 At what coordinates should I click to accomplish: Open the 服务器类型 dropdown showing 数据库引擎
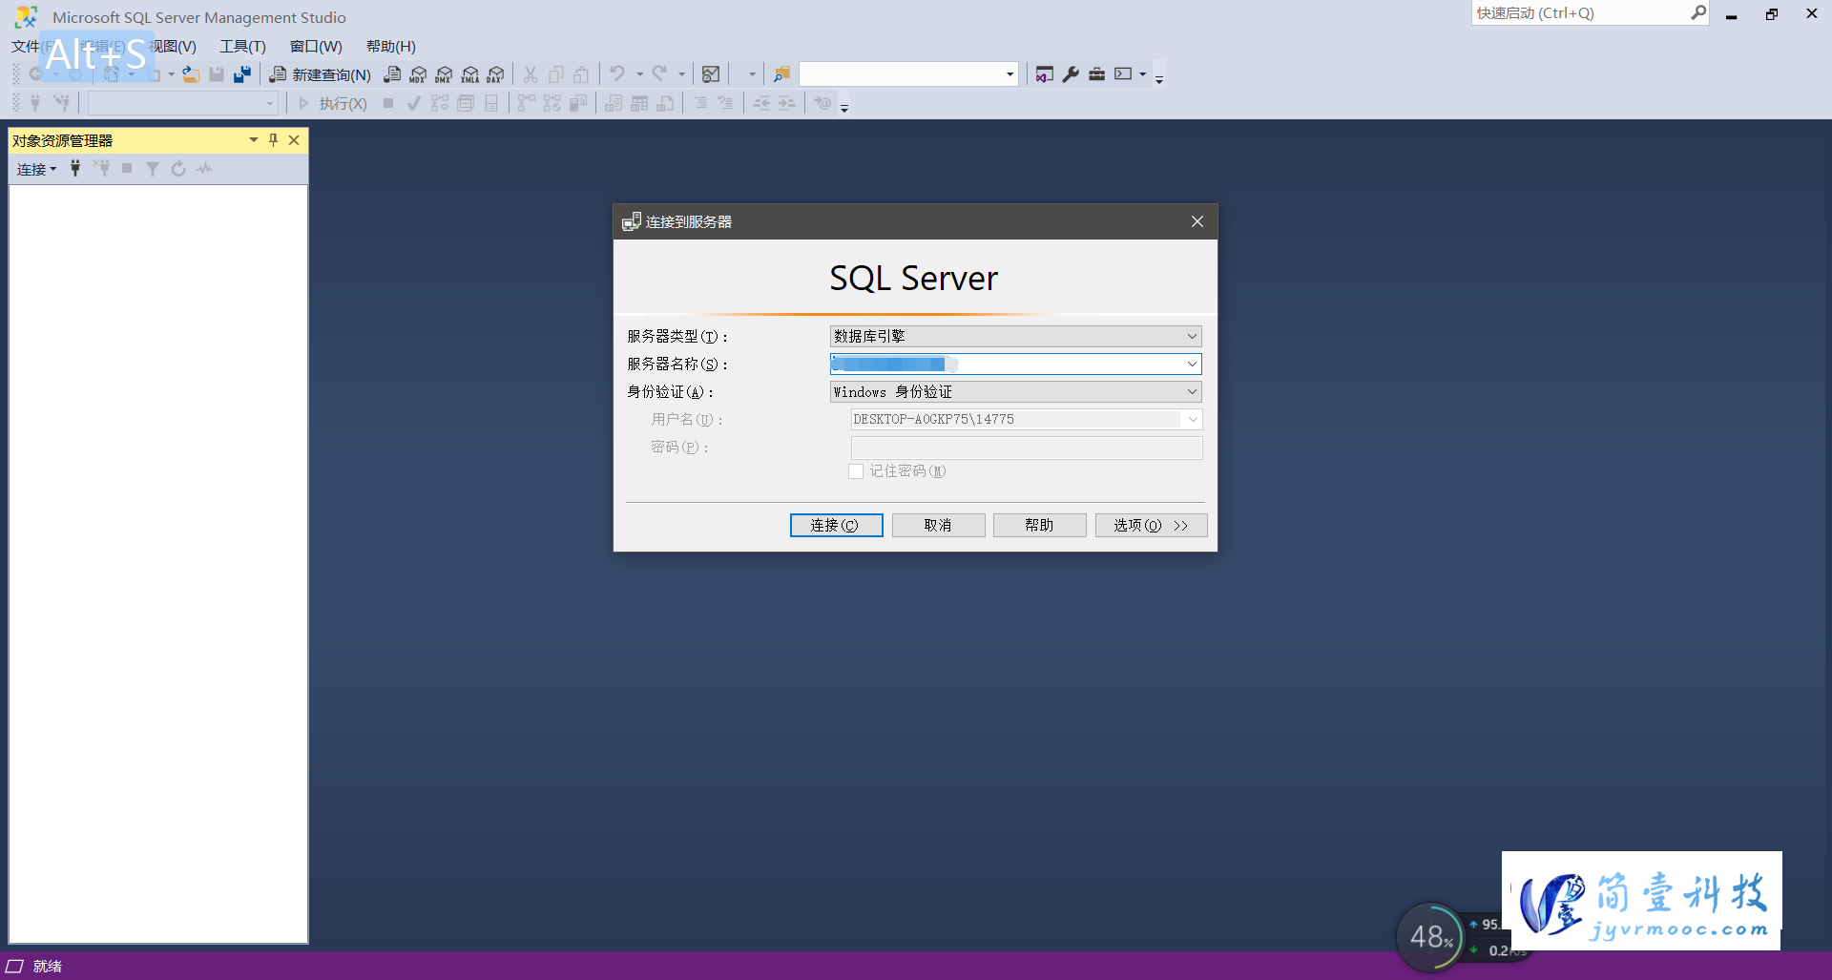click(x=1015, y=336)
